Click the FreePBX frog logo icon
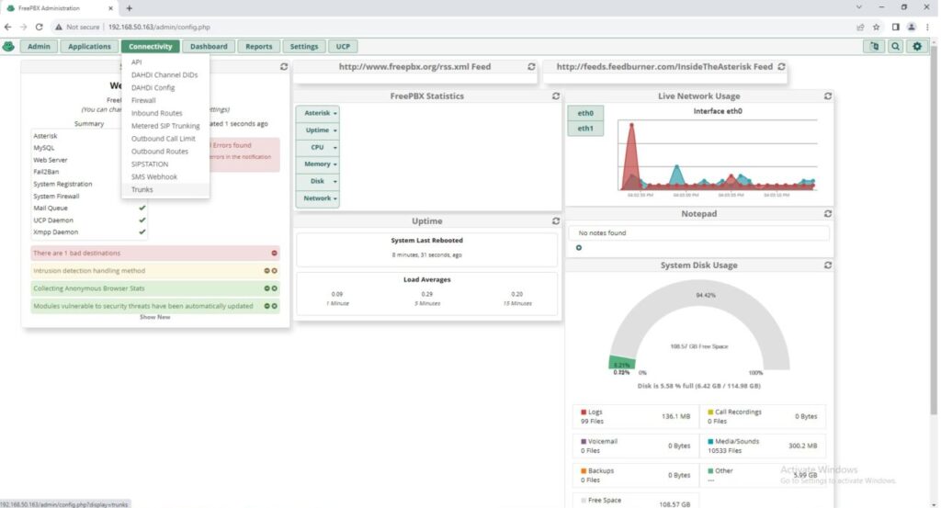The height and width of the screenshot is (508, 941). [9, 46]
